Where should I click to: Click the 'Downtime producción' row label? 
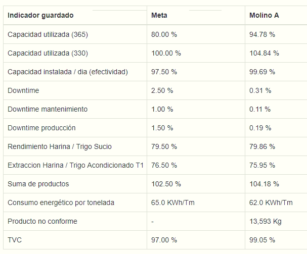[x=41, y=128]
